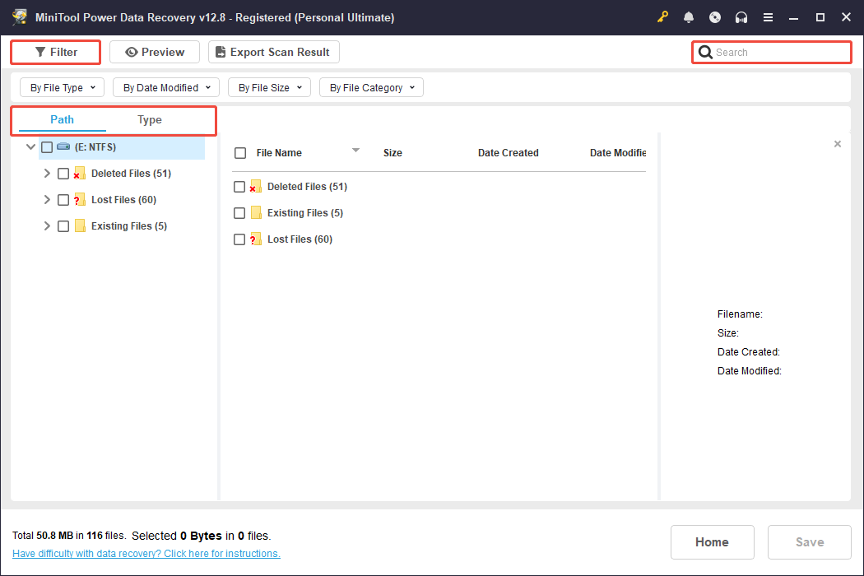This screenshot has width=864, height=576.
Task: Click the Export Scan Result icon
Action: pyautogui.click(x=220, y=51)
